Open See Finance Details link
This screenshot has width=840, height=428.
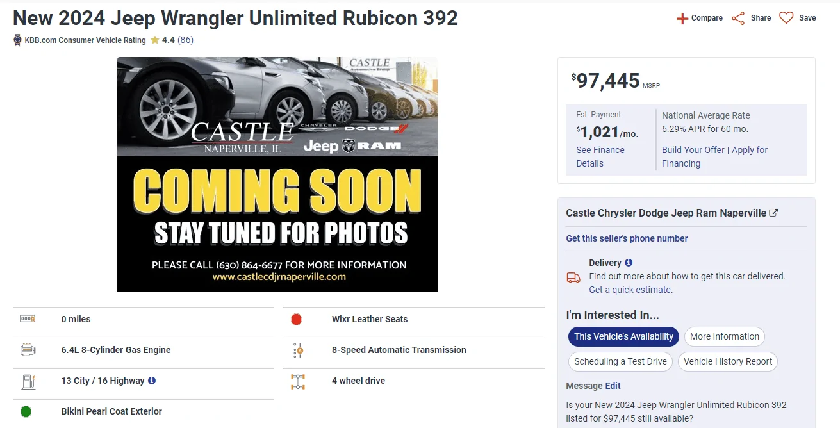[x=600, y=156]
